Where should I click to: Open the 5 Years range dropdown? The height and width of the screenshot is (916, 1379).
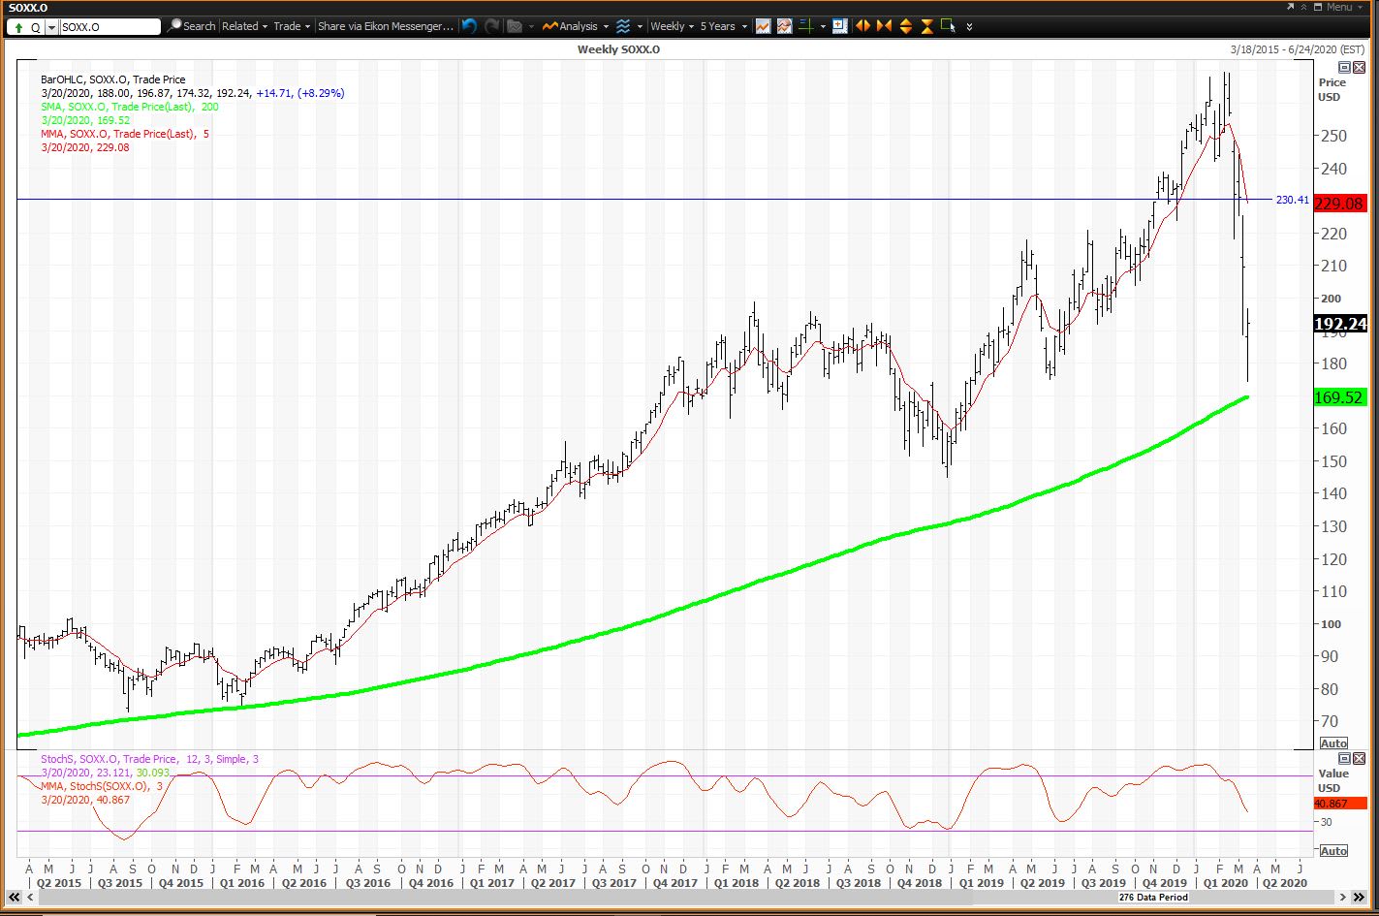point(718,26)
